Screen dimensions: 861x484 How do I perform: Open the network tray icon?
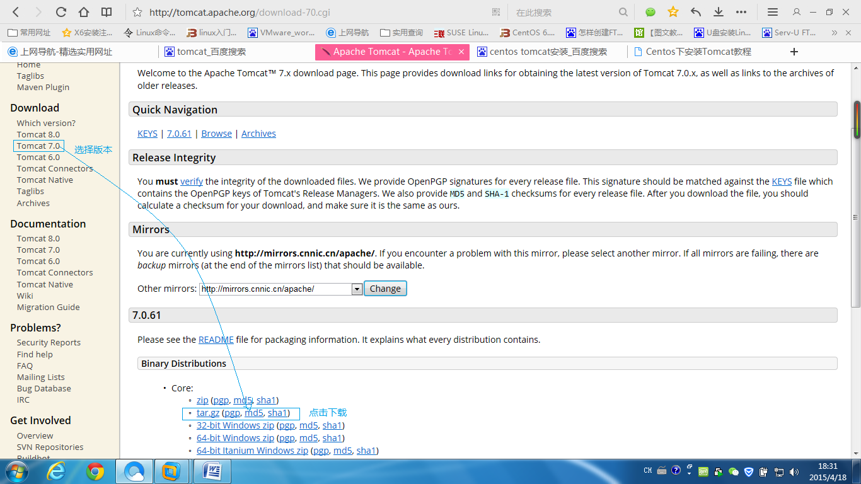pos(779,471)
